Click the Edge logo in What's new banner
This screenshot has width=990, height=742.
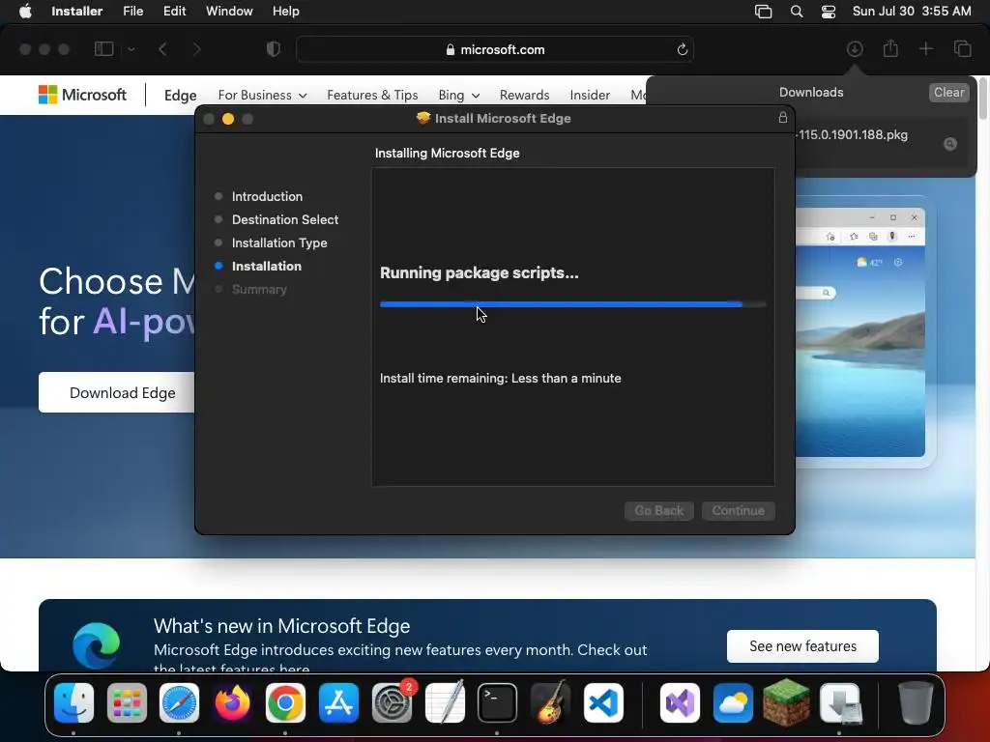click(x=96, y=645)
